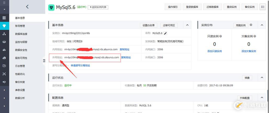Open 监控与报警 in the side menu
Screen dimensions: 269x113
tap(21, 42)
